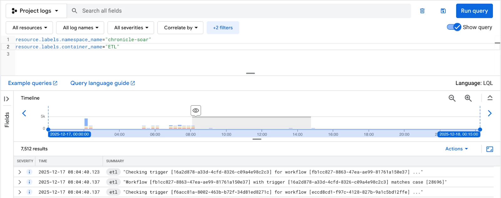The height and width of the screenshot is (198, 501).
Task: Click the tall blue histogram bar
Action: pyautogui.click(x=86, y=122)
